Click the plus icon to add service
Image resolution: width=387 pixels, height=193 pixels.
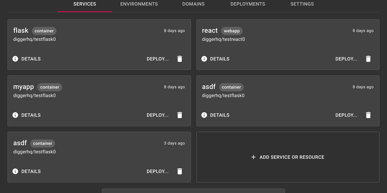click(253, 157)
